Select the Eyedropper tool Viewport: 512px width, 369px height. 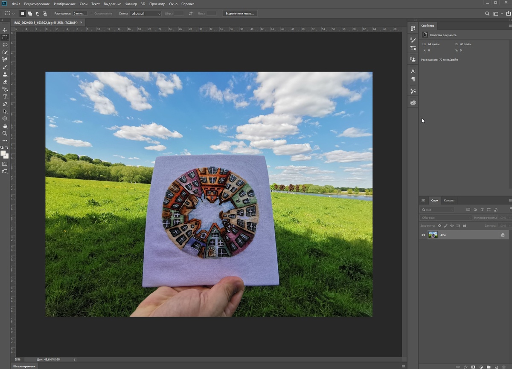pos(5,60)
